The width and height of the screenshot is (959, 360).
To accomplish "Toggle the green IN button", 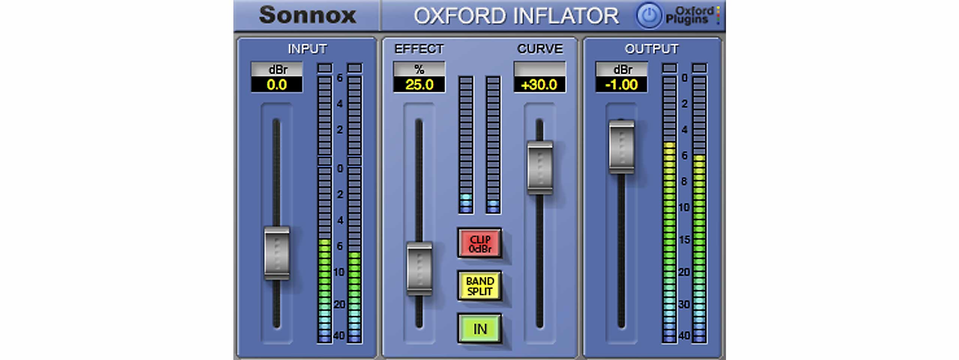I will click(x=479, y=329).
